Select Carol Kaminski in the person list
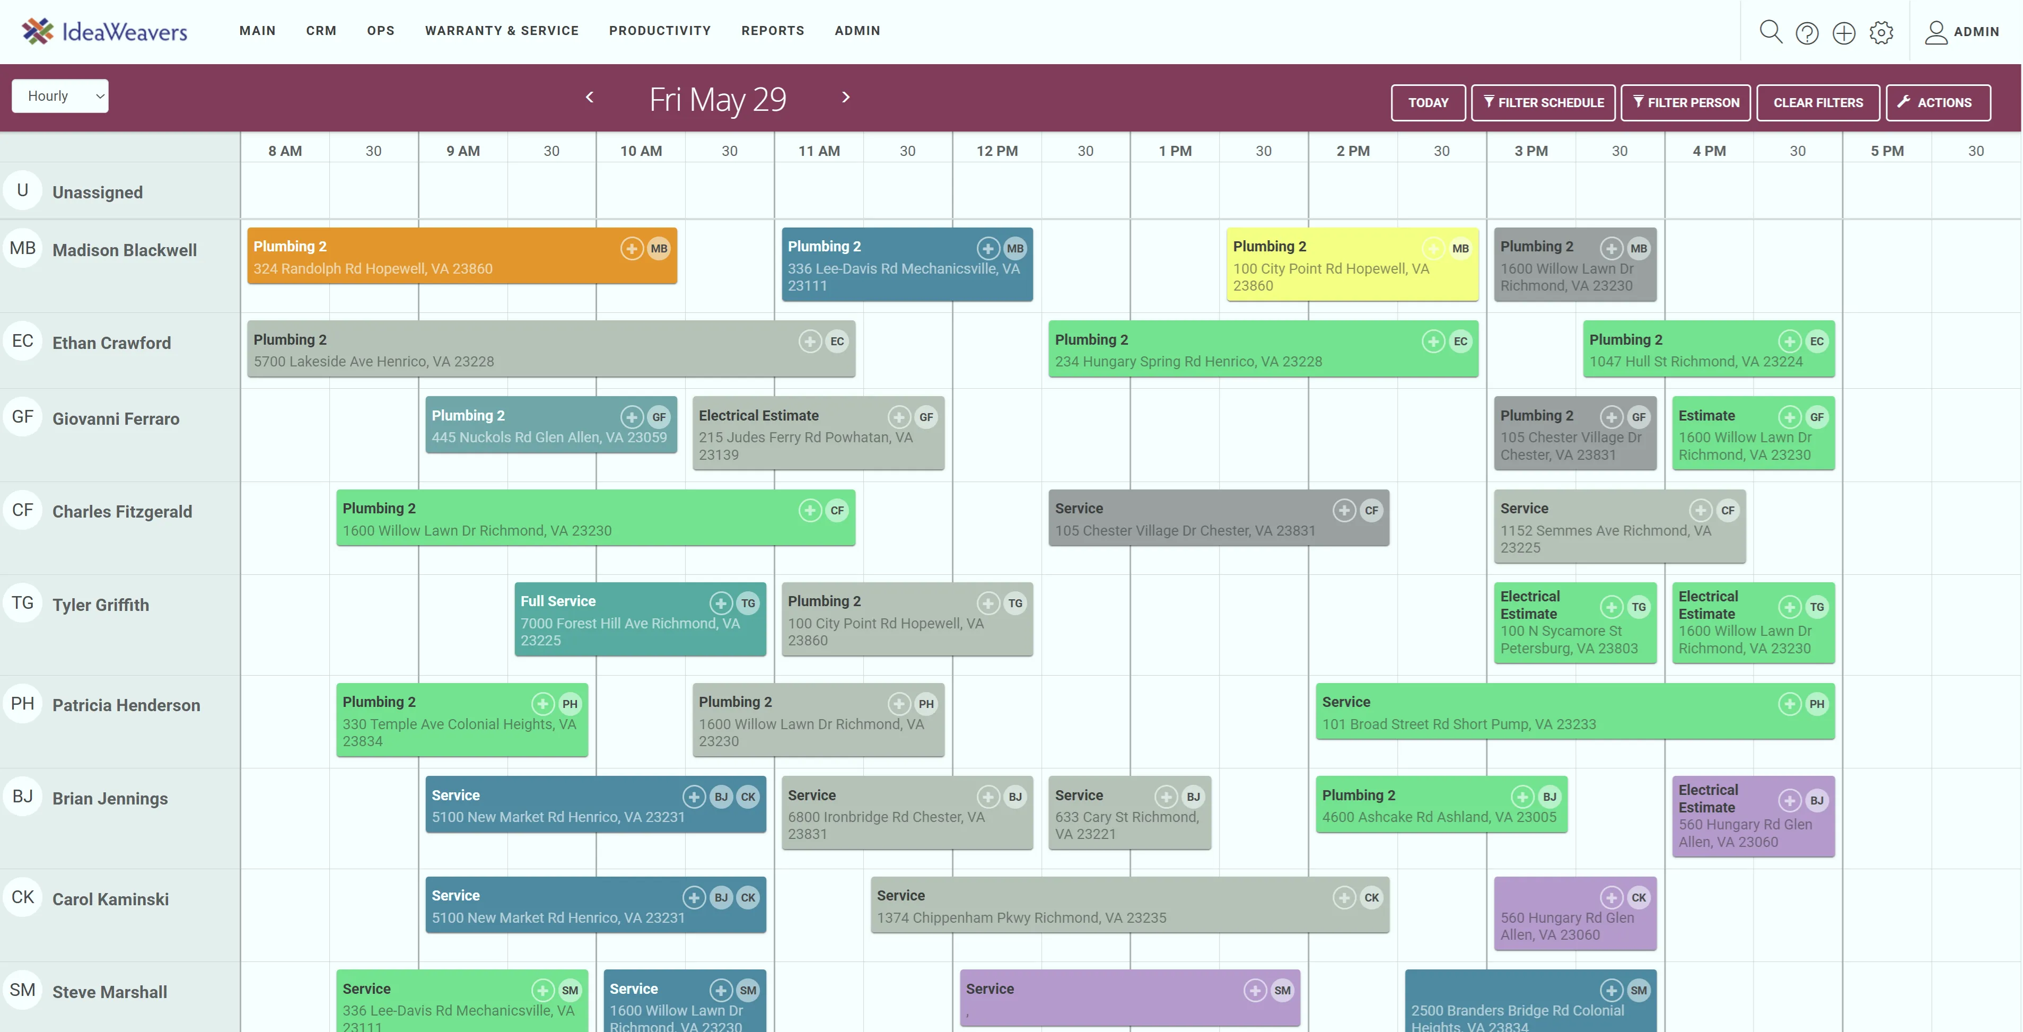The height and width of the screenshot is (1032, 2023). (111, 899)
